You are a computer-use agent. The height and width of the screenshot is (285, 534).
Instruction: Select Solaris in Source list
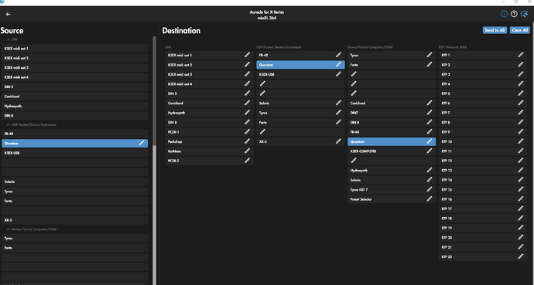tap(75, 182)
